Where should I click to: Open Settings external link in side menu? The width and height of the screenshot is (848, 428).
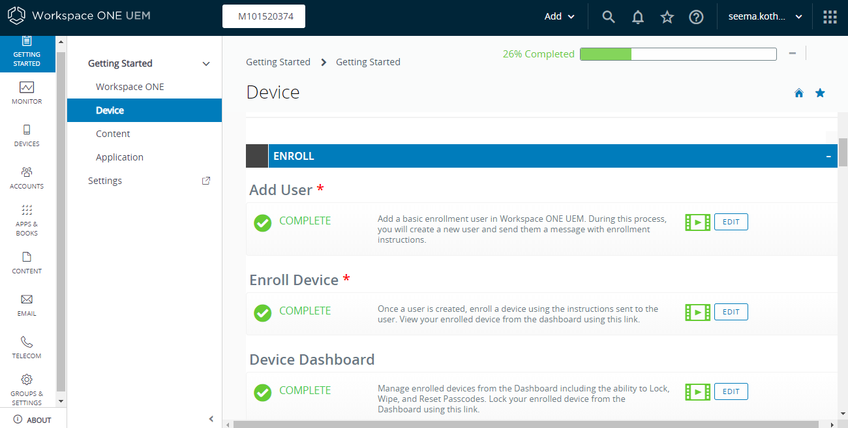tap(206, 181)
